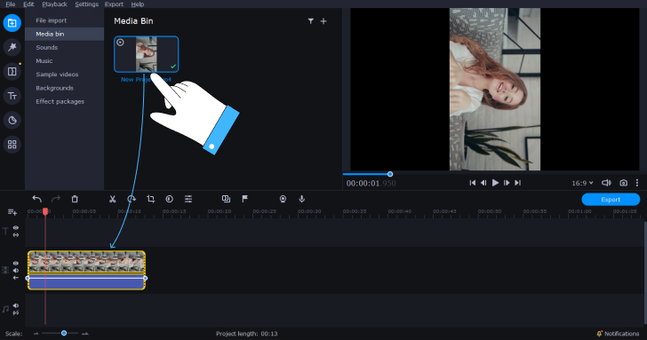Play the preview video

point(495,183)
